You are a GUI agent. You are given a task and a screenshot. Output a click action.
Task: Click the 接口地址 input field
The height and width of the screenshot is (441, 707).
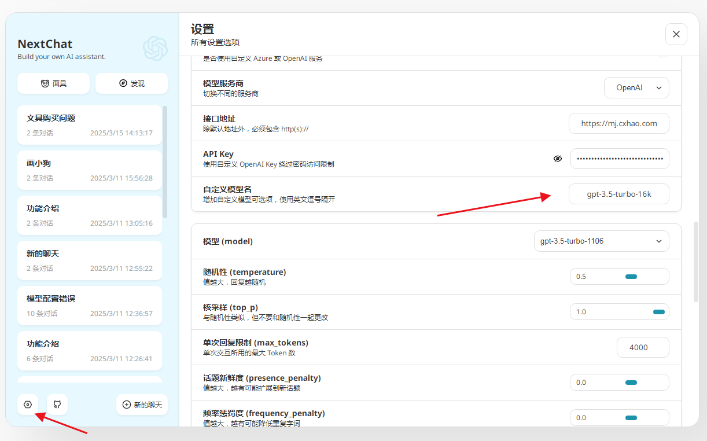tap(619, 123)
